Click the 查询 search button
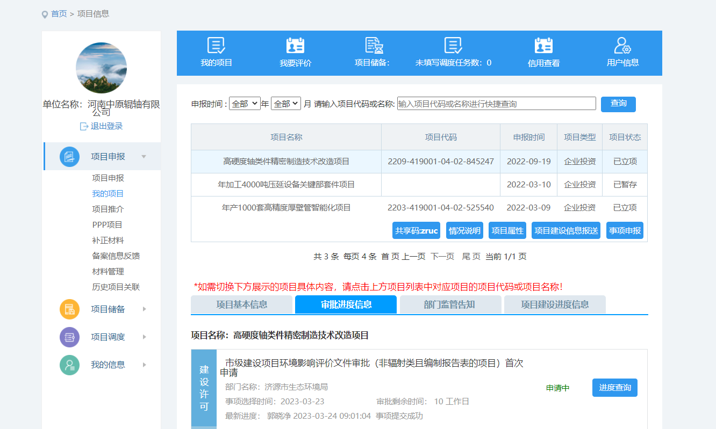 point(618,104)
